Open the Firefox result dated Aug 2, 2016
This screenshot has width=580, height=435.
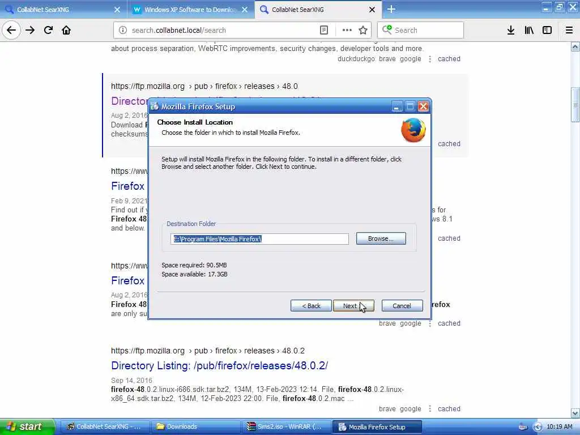127,281
